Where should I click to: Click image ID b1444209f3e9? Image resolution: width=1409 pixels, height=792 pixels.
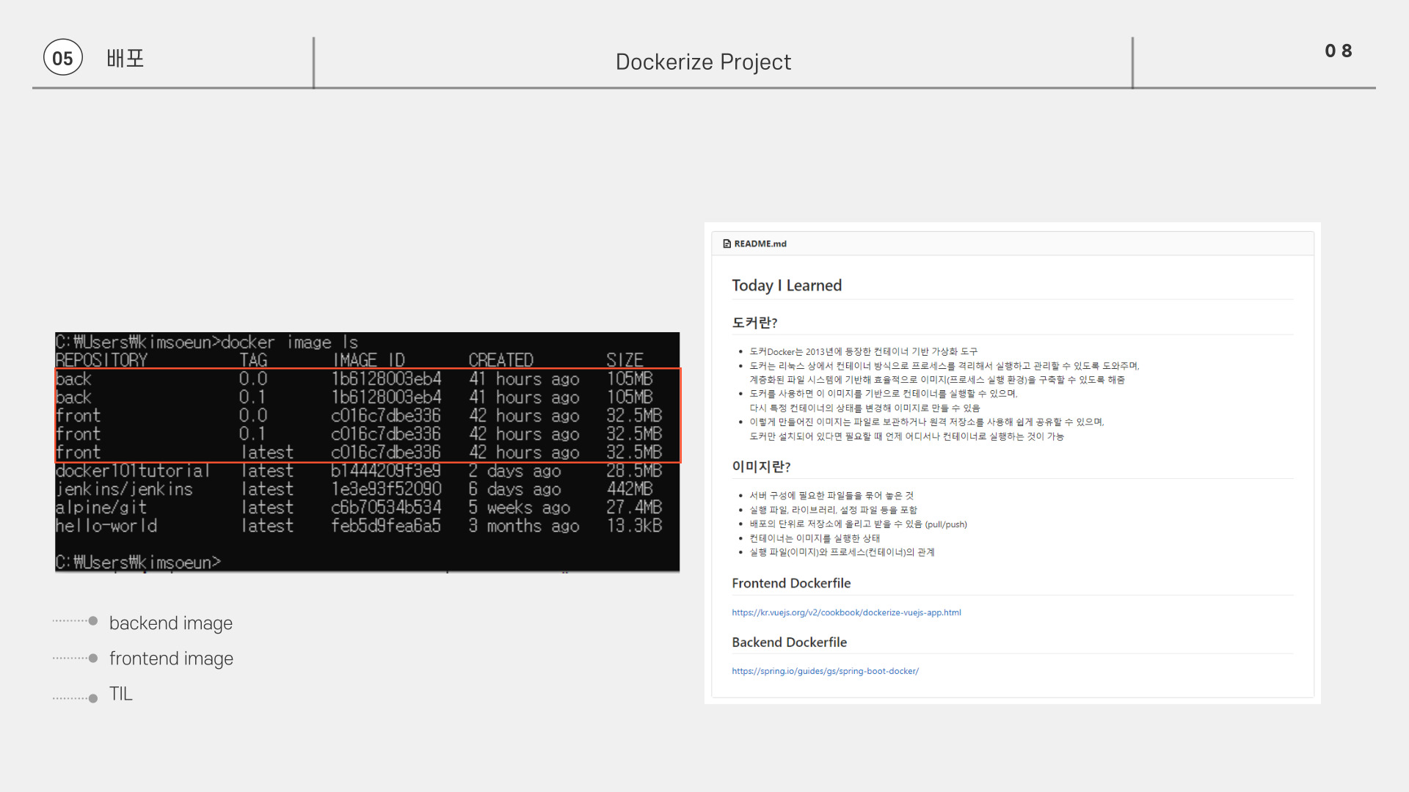tap(386, 471)
